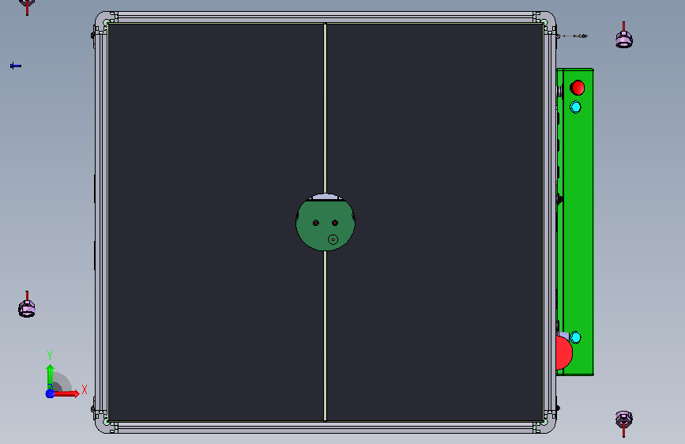The height and width of the screenshot is (444, 685).
Task: Select the top-left rounded frame corner
Action: pyautogui.click(x=103, y=20)
